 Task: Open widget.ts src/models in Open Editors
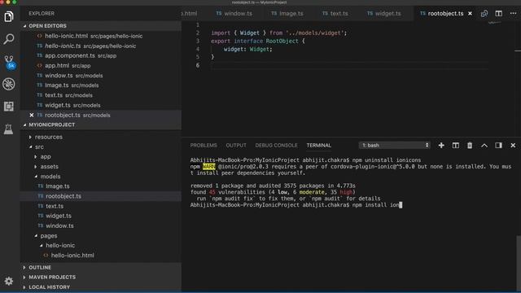101,105
